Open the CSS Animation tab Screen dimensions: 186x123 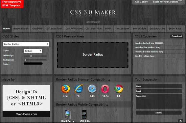[74, 29]
